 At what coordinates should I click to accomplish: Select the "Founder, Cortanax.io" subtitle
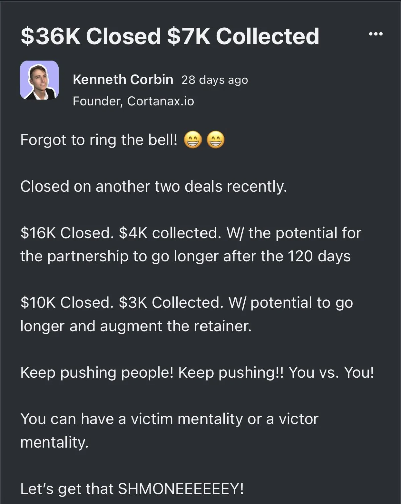pos(133,101)
